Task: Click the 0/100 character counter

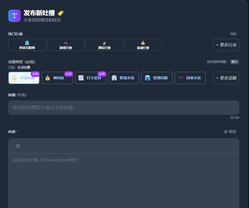Action: point(235,118)
